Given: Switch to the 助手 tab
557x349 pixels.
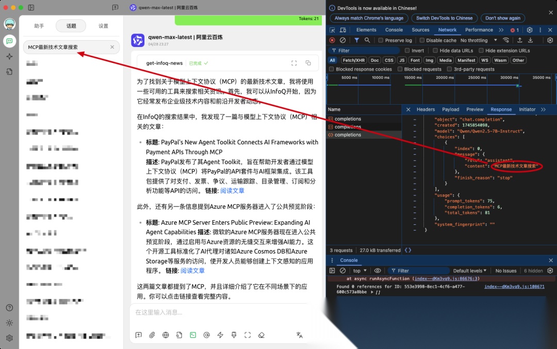Looking at the screenshot, I should (39, 26).
